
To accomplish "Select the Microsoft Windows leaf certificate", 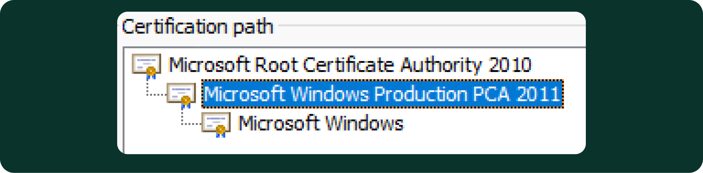I will point(321,123).
